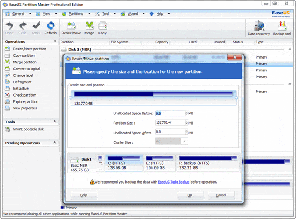The width and height of the screenshot is (296, 219).
Task: Click the Partition Size field
Action: click(170, 122)
